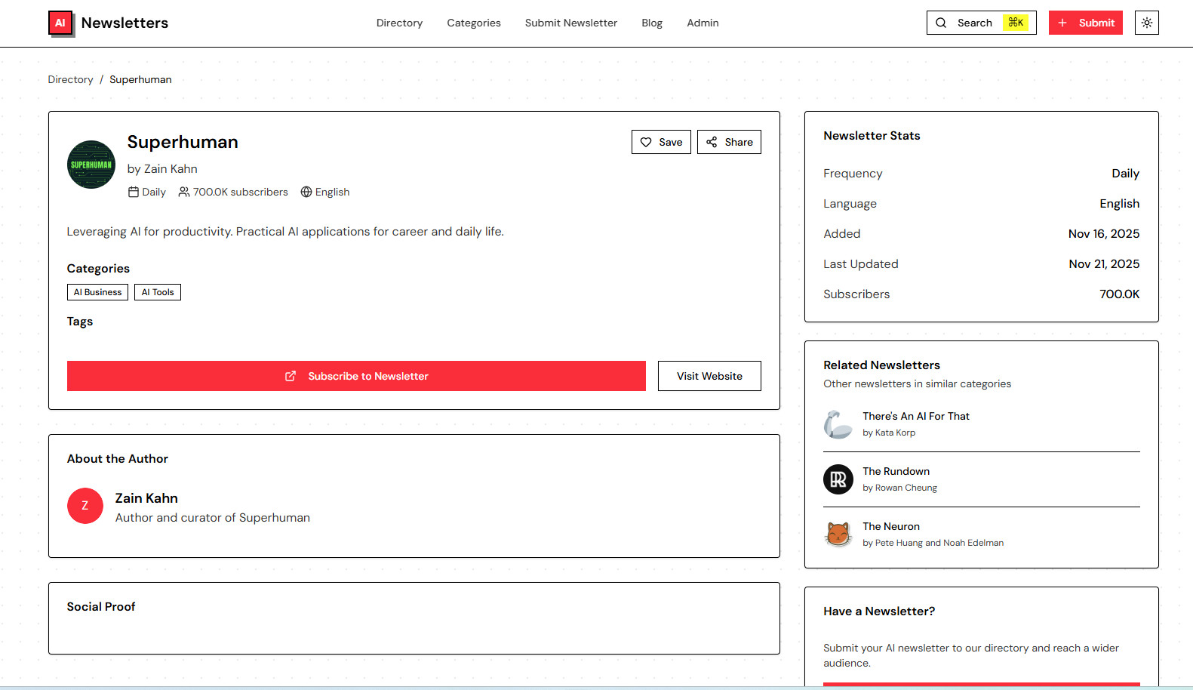Click the calendar icon next to Daily
This screenshot has height=690, width=1193.
[x=134, y=192]
